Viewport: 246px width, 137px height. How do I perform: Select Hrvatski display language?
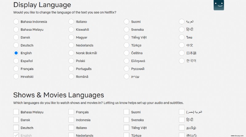(x=16, y=76)
